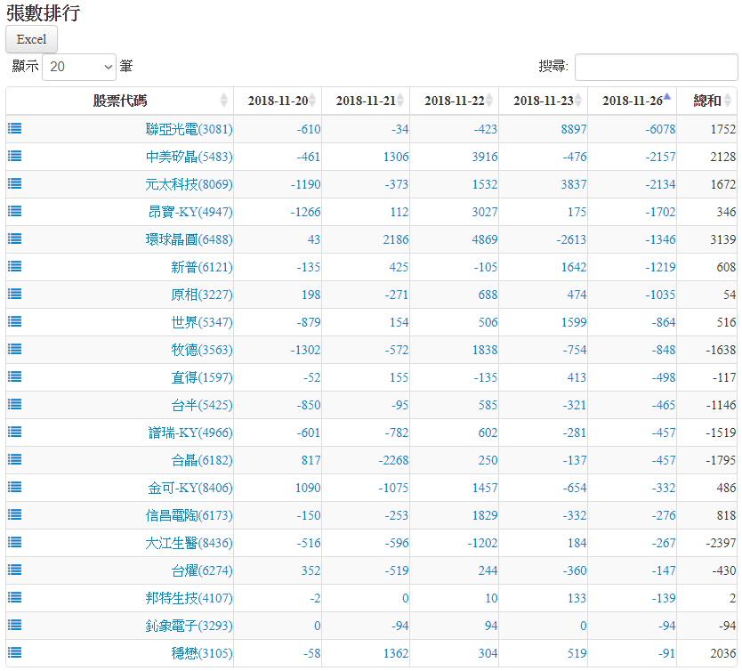Open the 邦特生技(4107) stock link
Viewport: 742px width, 671px height.
pos(189,598)
